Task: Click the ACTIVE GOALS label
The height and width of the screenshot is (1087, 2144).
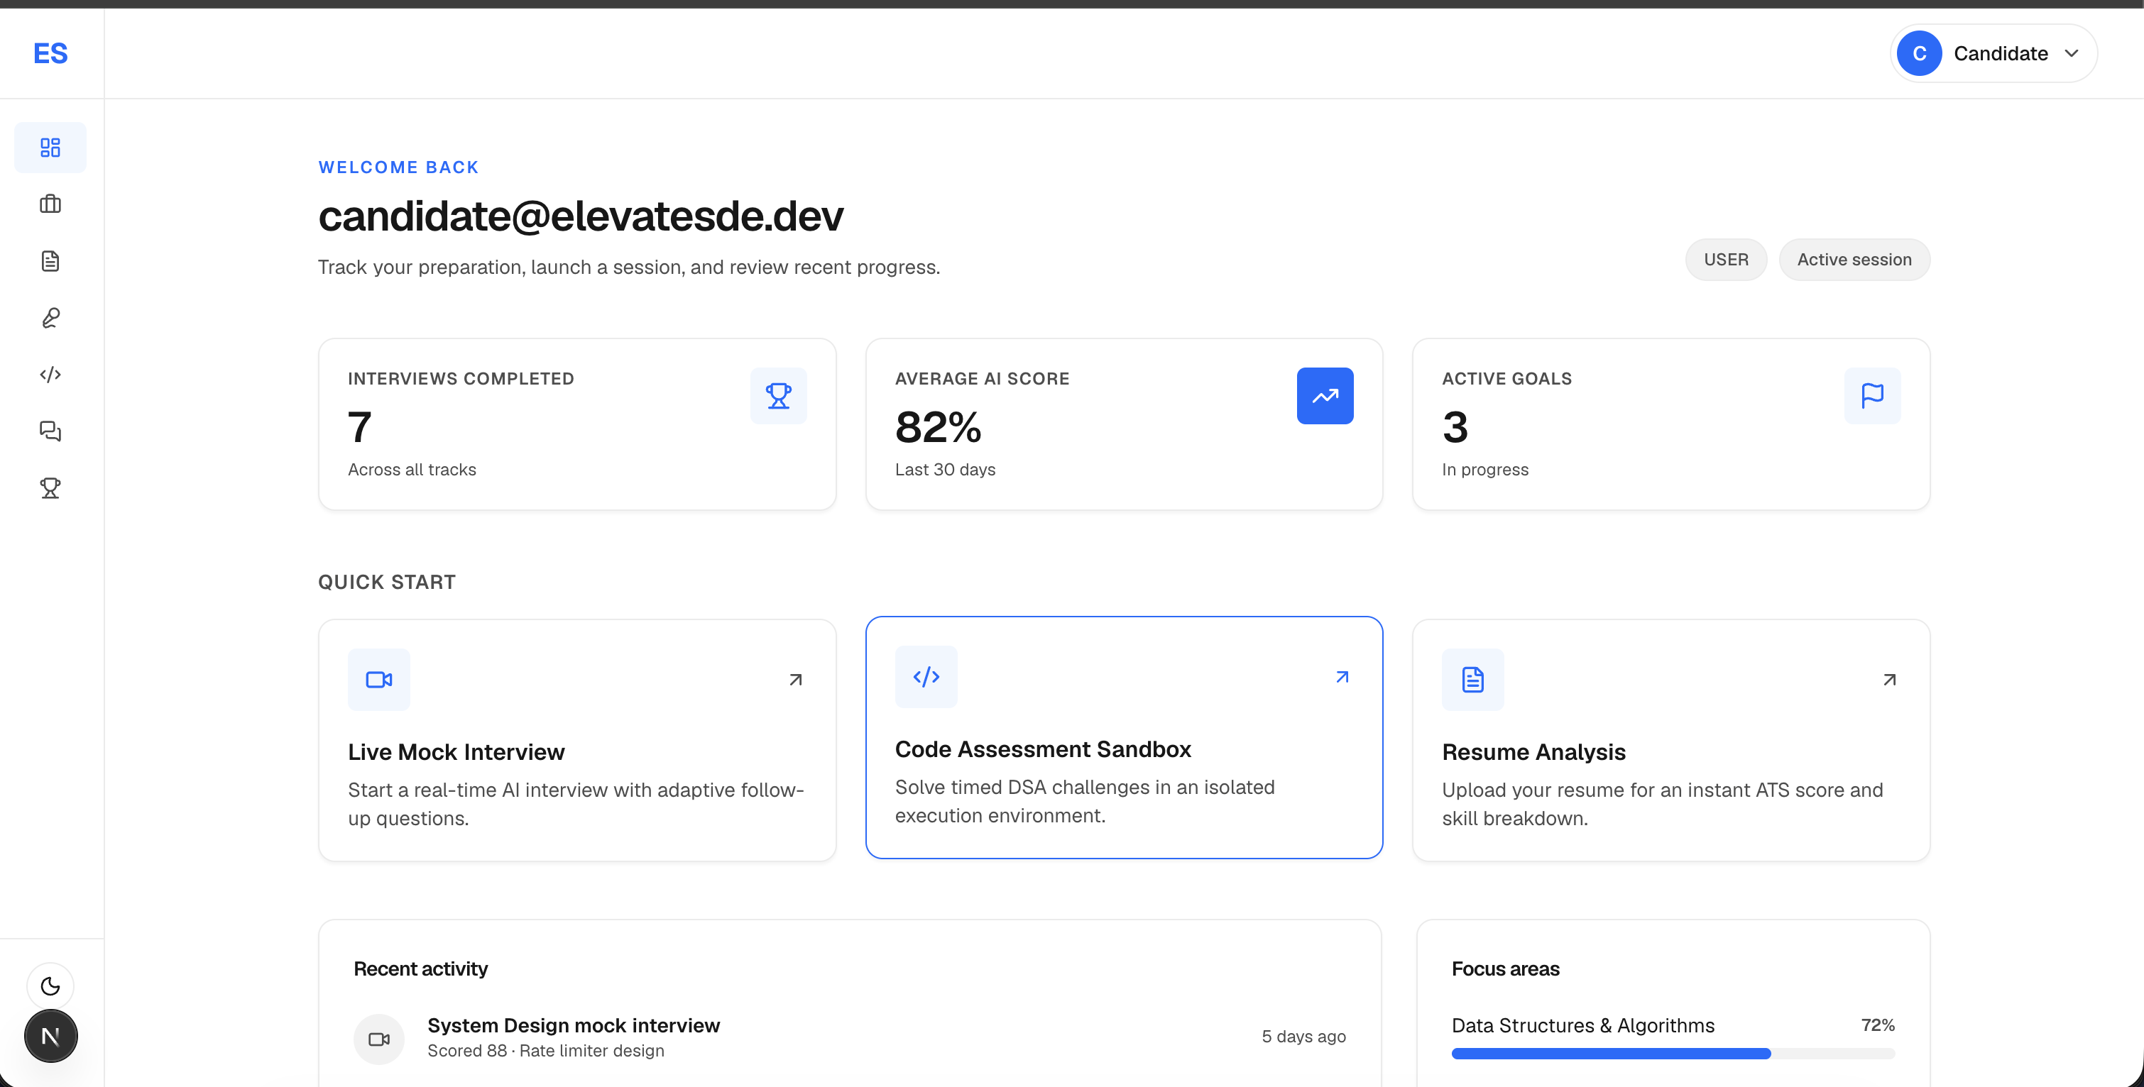Action: [1506, 380]
